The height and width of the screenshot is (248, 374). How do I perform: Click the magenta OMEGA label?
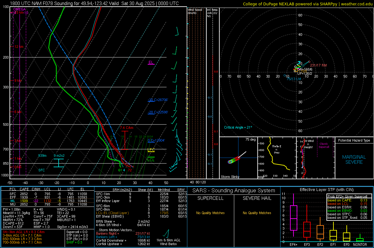pos(19,9)
